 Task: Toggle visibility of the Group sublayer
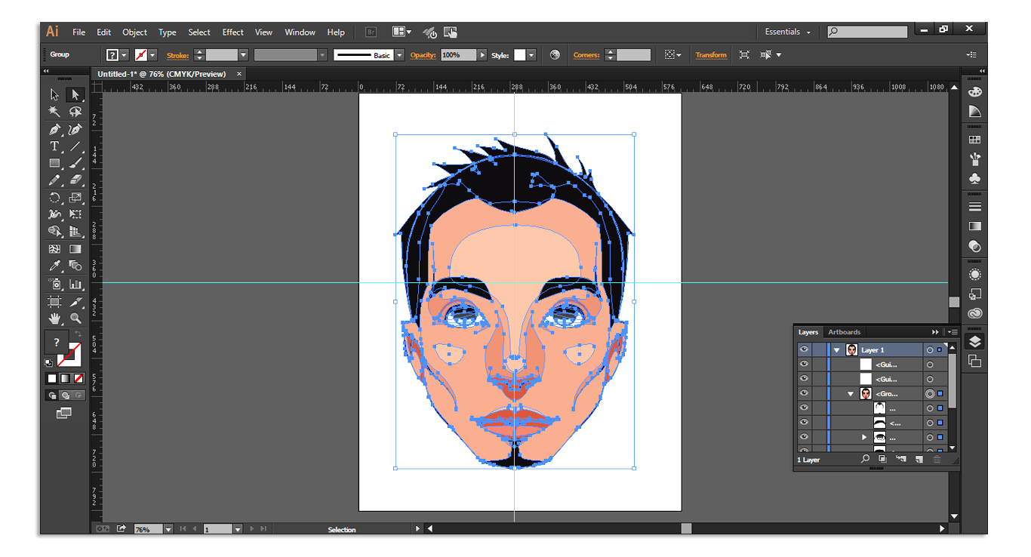point(804,393)
